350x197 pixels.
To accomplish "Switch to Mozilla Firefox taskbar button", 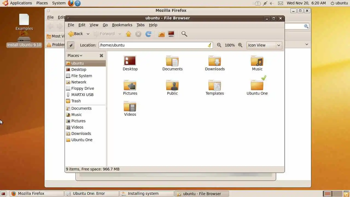I will click(37, 193).
